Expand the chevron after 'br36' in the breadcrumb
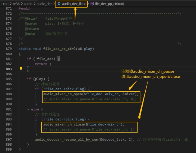This screenshot has width=196, height=153. (22, 4)
